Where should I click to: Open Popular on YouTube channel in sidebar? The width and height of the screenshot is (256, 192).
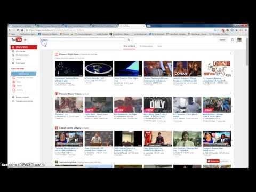tap(23, 78)
